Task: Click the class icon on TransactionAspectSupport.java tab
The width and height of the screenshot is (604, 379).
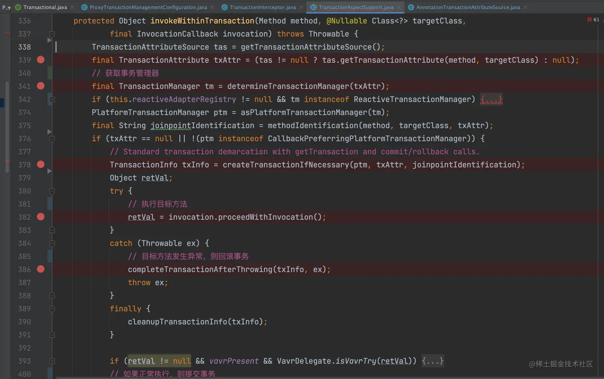Action: (x=314, y=7)
